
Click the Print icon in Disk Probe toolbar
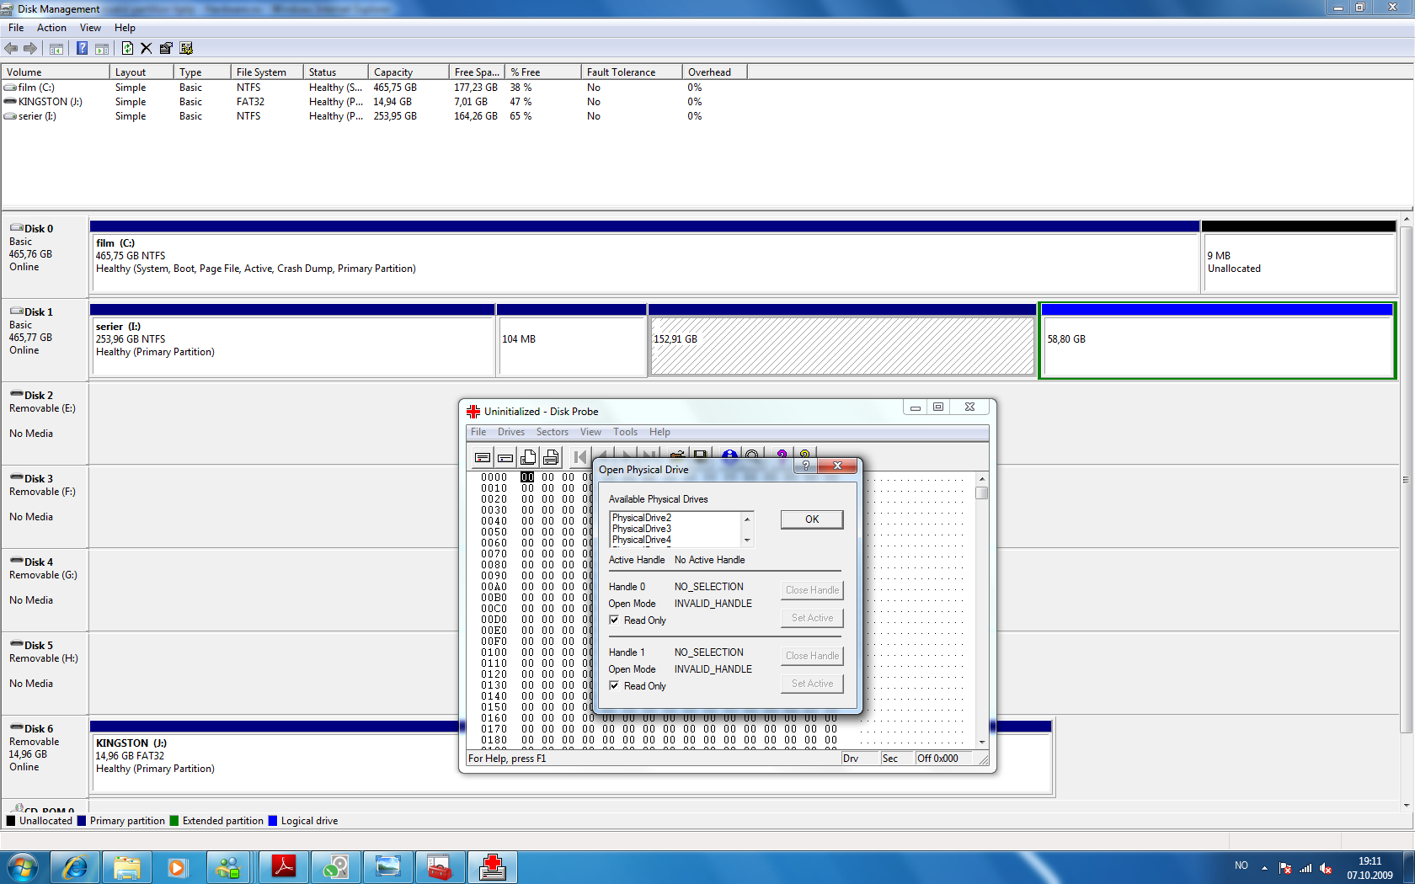pyautogui.click(x=551, y=457)
